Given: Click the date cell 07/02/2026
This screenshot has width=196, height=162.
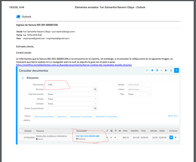Looking at the screenshot, I should 29,138.
